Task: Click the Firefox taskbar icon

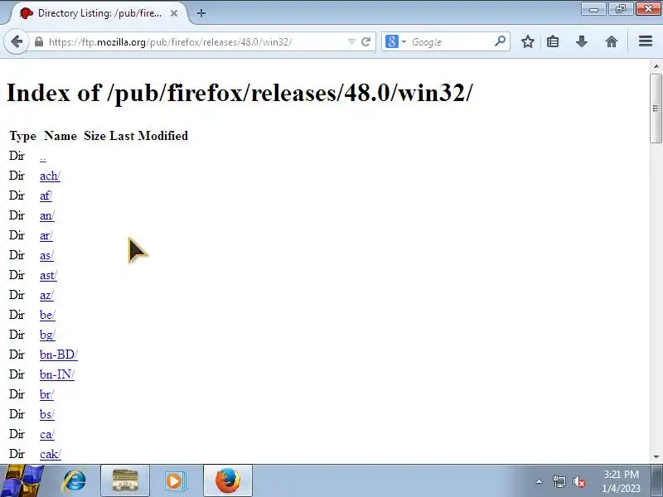Action: (227, 481)
